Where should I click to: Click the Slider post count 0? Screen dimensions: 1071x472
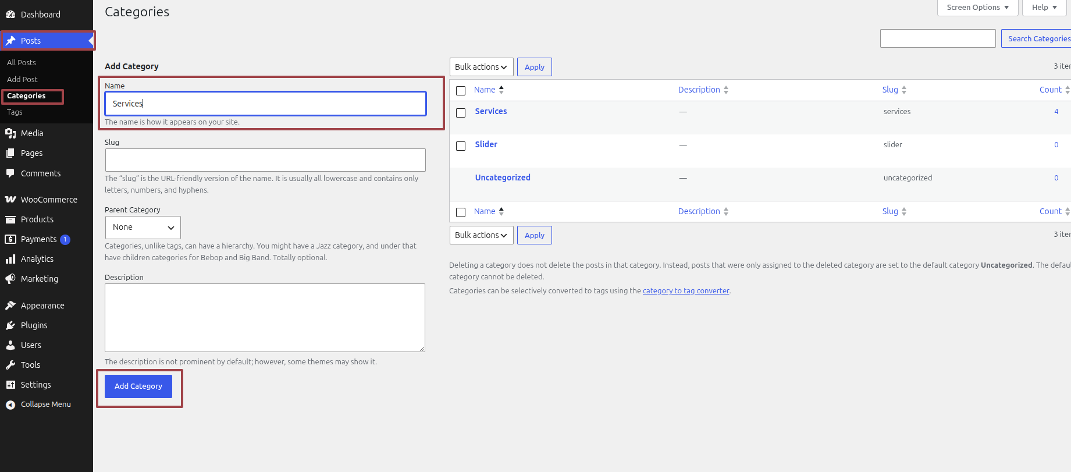tap(1056, 144)
